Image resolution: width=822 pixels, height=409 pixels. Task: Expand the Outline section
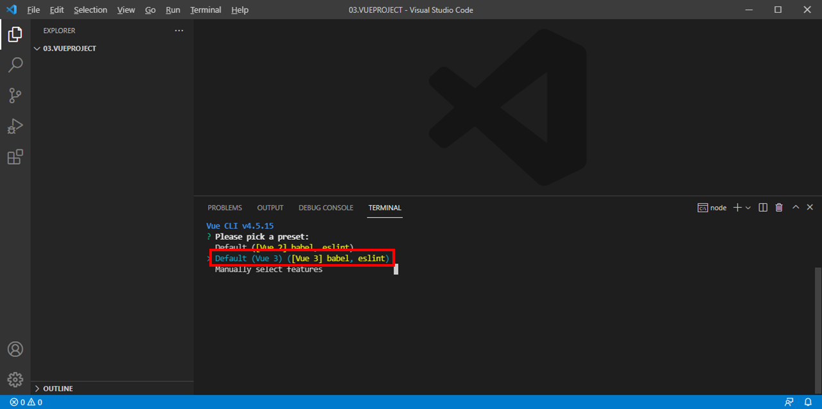pos(112,388)
